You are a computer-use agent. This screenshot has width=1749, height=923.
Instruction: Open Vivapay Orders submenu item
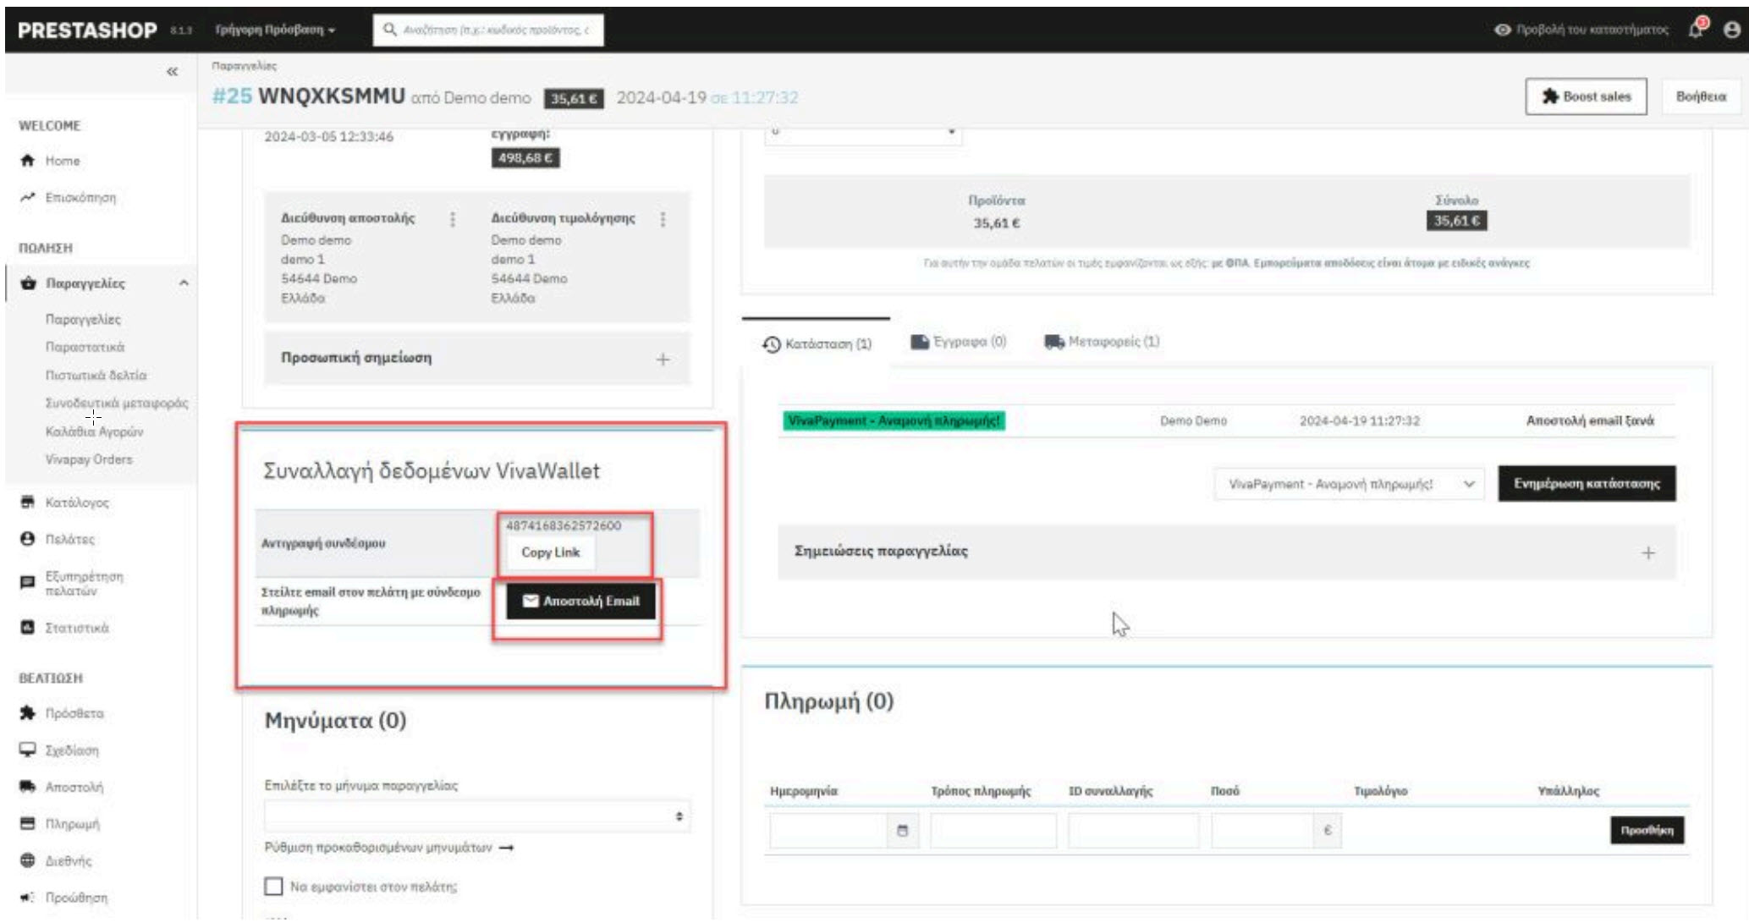point(89,459)
